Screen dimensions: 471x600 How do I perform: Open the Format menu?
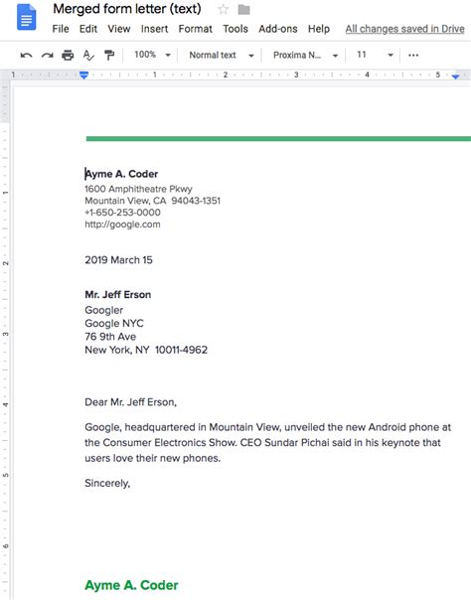(195, 29)
